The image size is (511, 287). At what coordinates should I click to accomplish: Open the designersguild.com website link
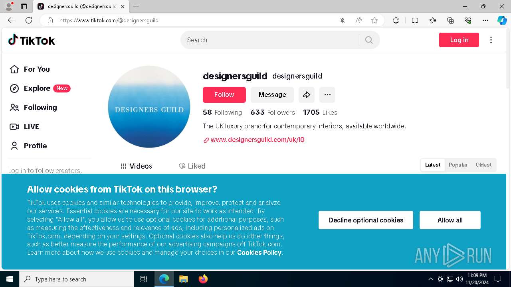click(x=257, y=140)
